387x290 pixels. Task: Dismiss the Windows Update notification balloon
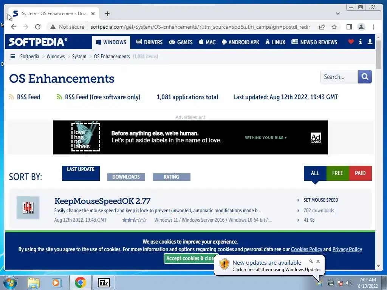(x=318, y=261)
